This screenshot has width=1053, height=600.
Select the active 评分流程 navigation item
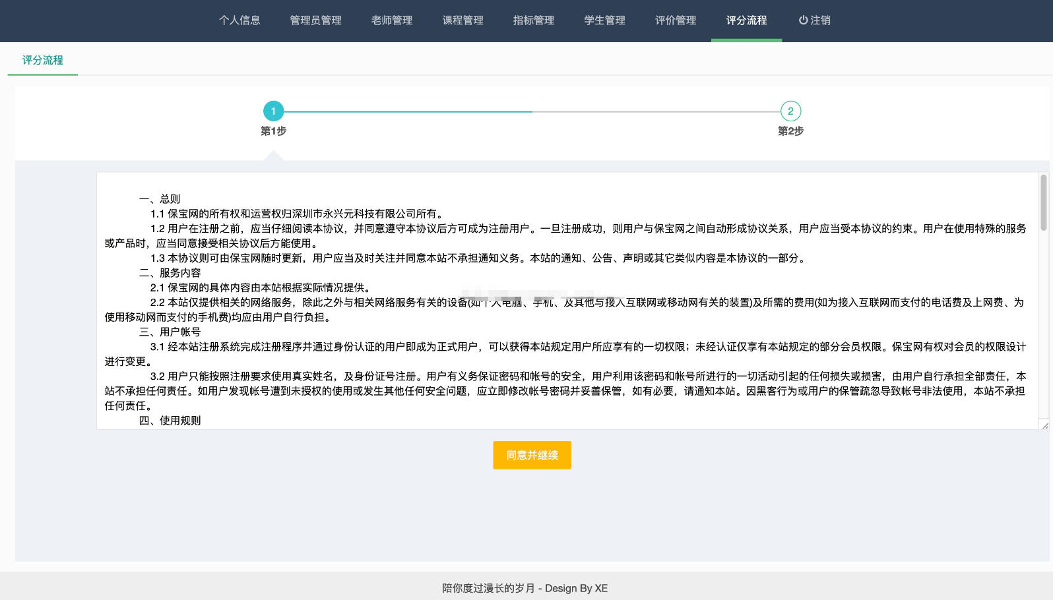747,20
